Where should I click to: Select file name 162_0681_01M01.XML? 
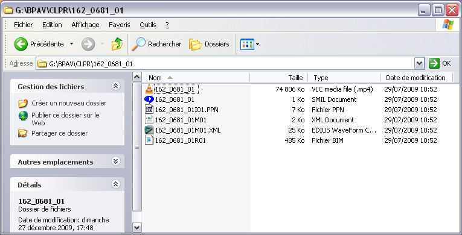(188, 130)
